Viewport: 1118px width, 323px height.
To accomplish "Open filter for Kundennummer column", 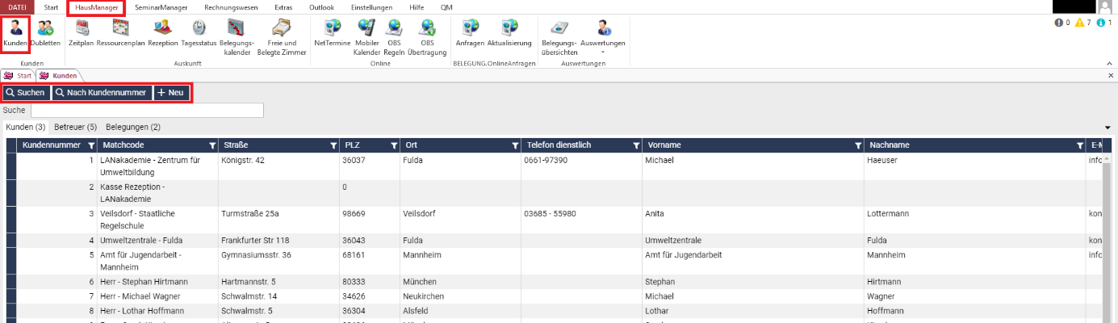I will coord(91,145).
